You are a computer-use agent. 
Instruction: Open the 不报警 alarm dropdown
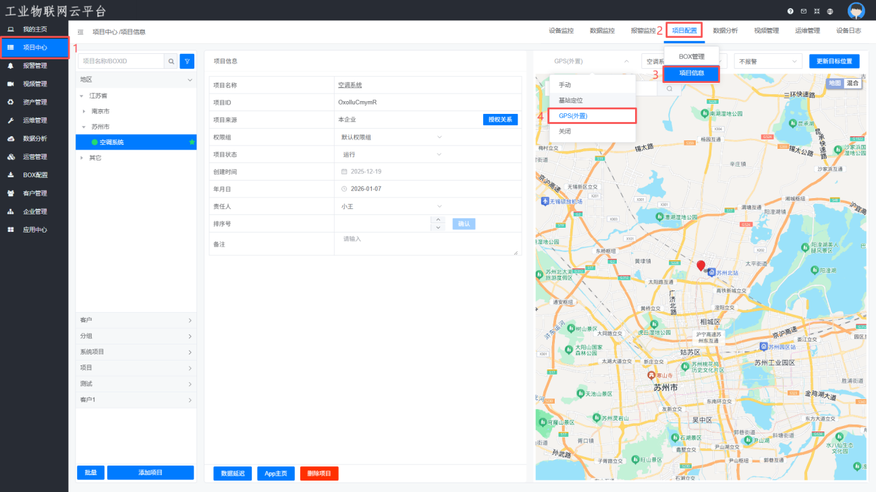tap(767, 61)
